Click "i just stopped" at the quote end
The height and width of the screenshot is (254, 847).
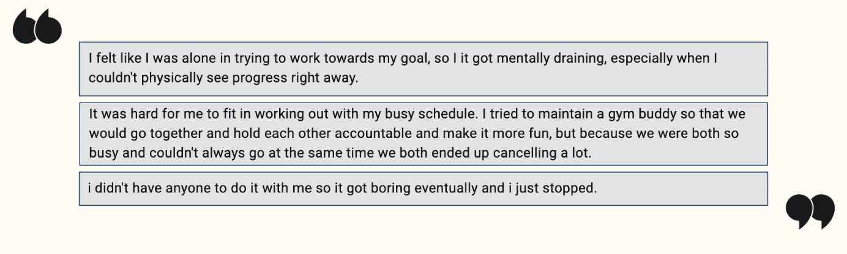click(x=552, y=188)
